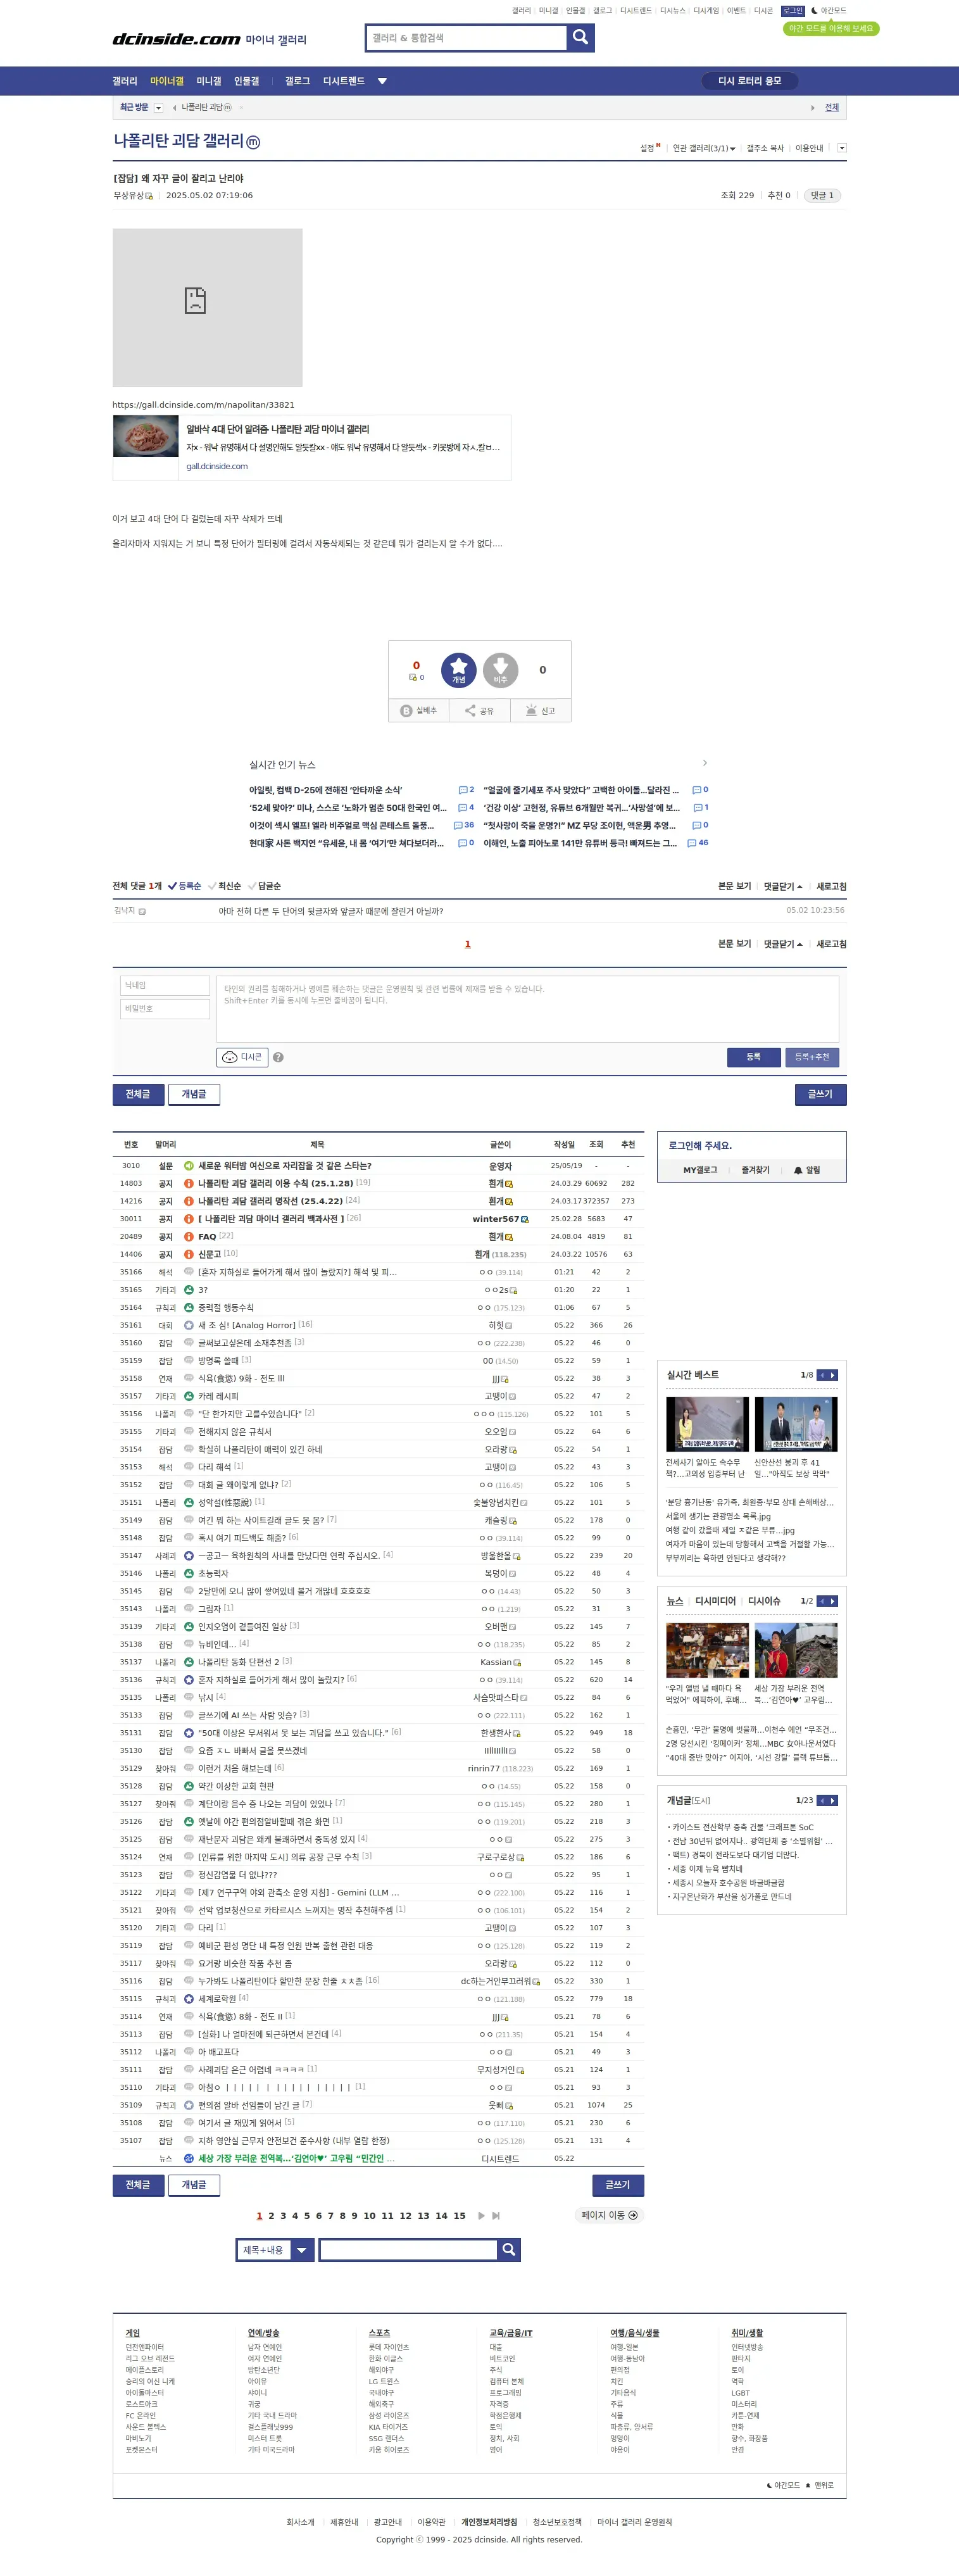Click 실시간 베스트 next arrow

click(x=833, y=1375)
